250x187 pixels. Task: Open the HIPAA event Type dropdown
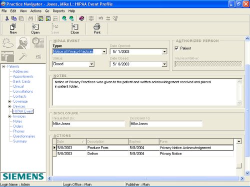[x=104, y=51]
